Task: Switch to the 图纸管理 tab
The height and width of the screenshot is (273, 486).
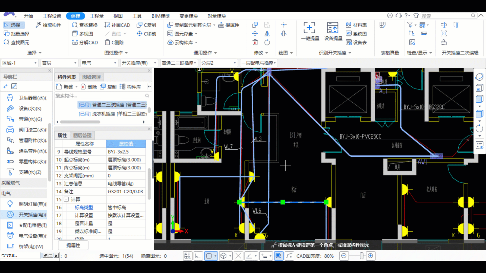Action: (91, 77)
